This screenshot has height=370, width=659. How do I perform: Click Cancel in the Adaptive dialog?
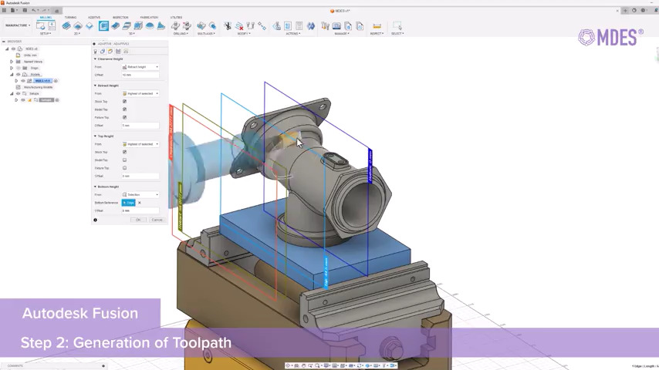(157, 220)
